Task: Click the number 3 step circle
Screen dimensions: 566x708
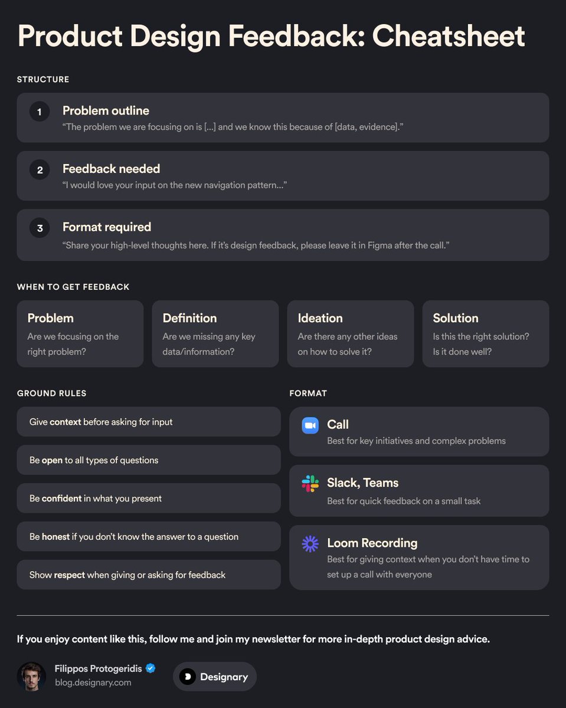Action: pos(40,228)
